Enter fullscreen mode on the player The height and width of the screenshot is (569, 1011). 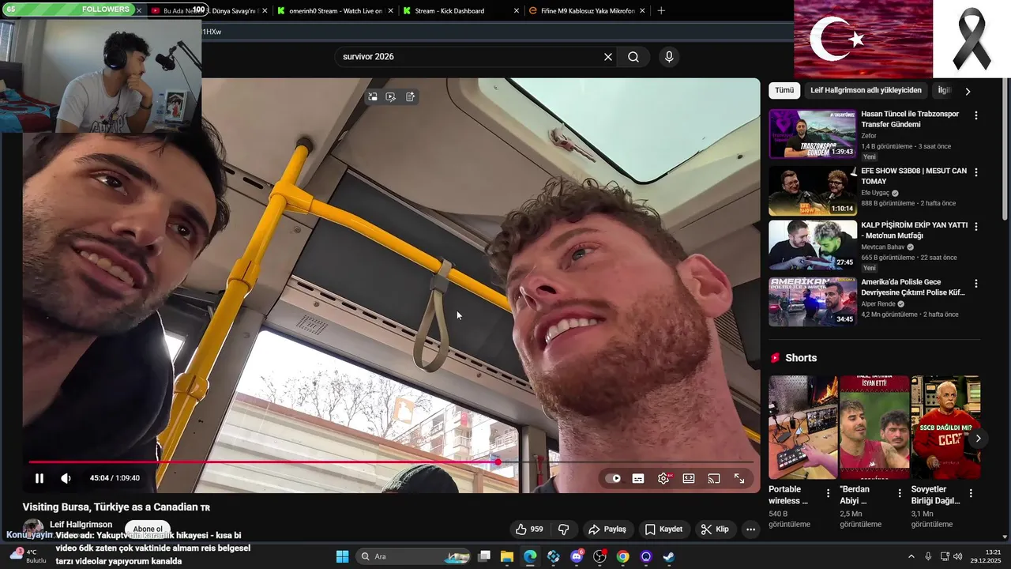tap(739, 478)
